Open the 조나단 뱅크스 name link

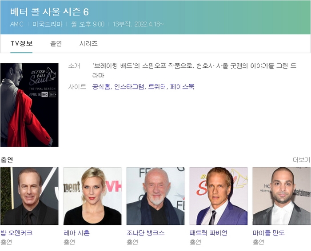coord(146,233)
